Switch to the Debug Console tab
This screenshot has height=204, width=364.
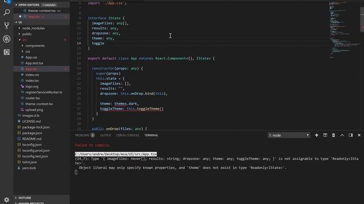[x=127, y=135]
